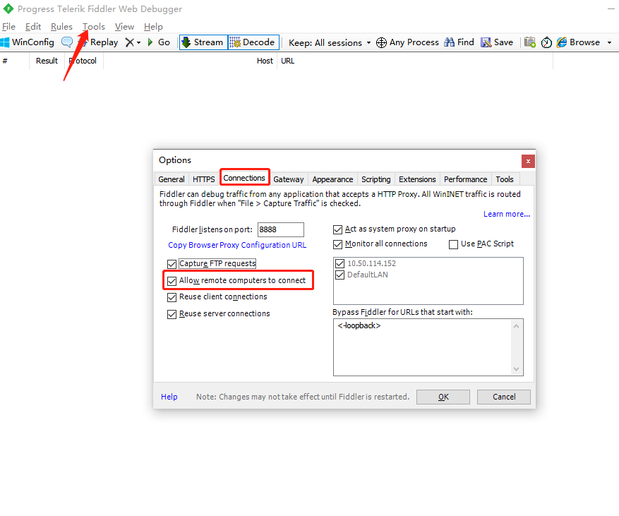Click bypass list scrollbar down arrow
Image resolution: width=619 pixels, height=516 pixels.
[516, 369]
